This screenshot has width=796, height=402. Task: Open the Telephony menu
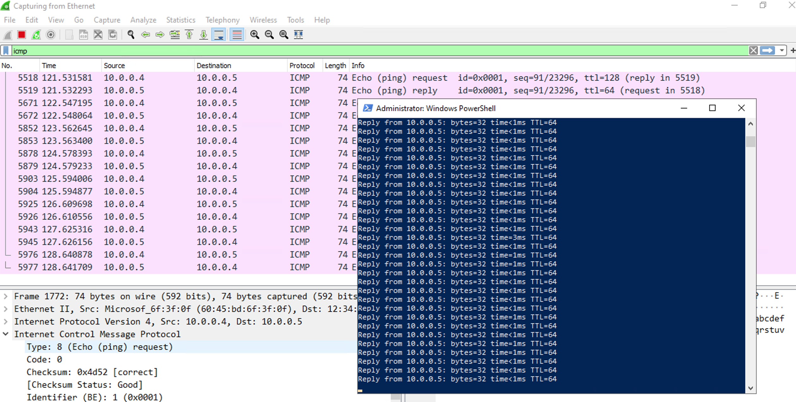[222, 20]
